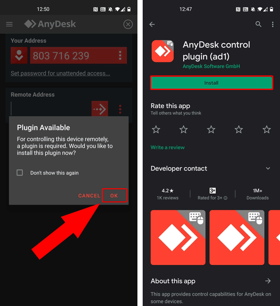This screenshot has height=306, width=280.
Task: Go back using the Play Store arrow
Action: 152,25
